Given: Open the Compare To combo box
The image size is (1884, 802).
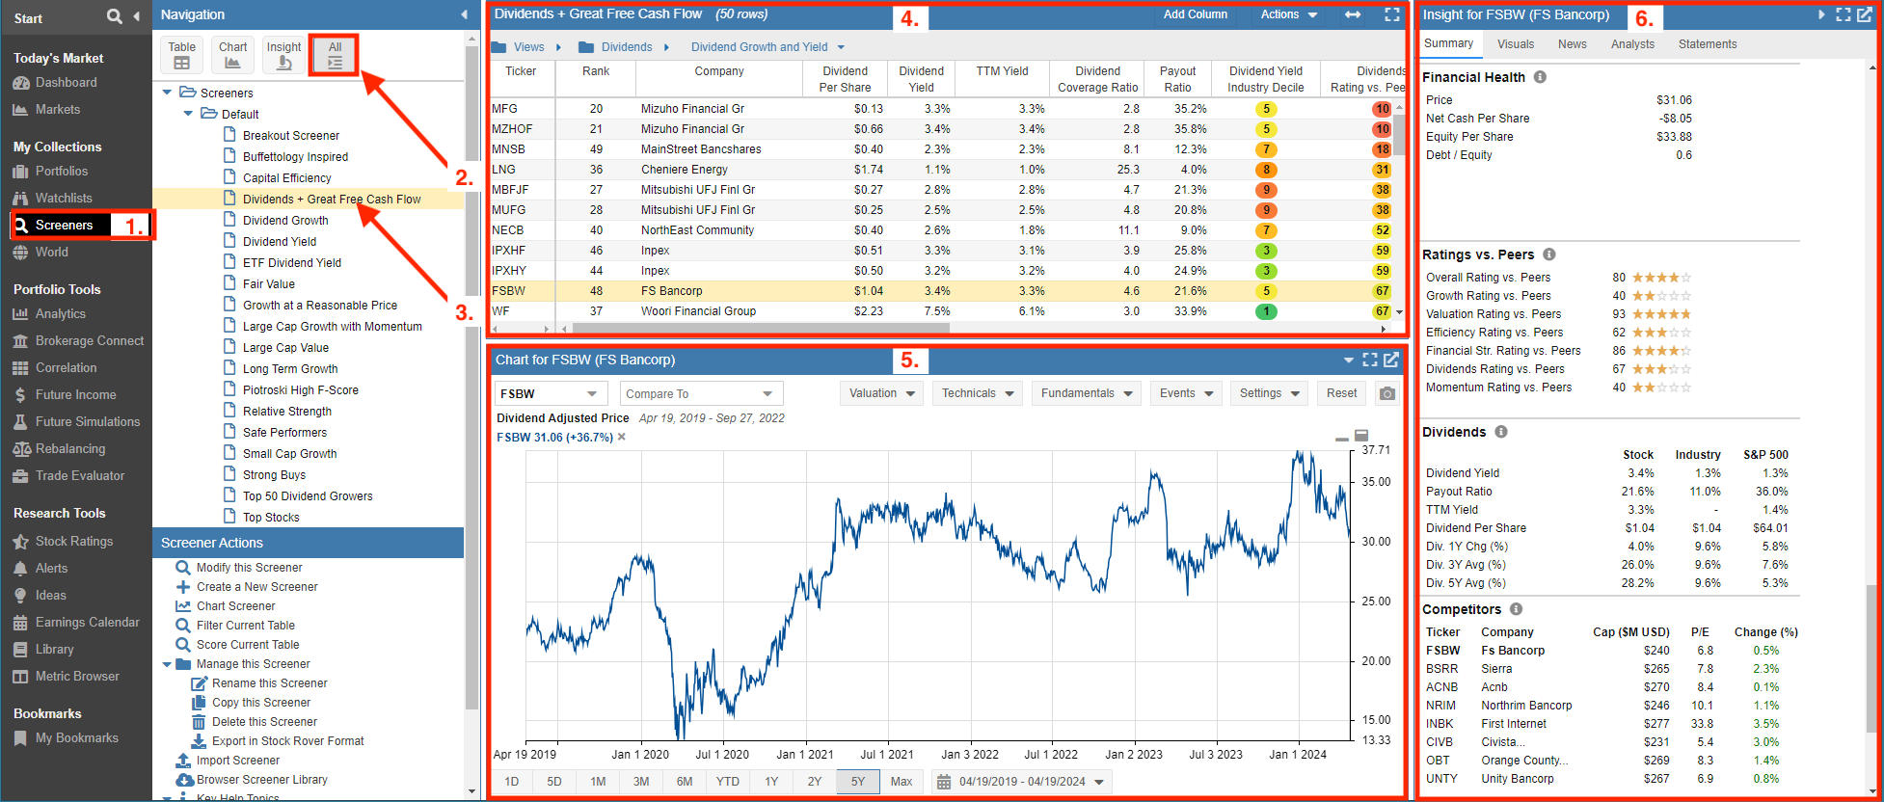Looking at the screenshot, I should 701,393.
